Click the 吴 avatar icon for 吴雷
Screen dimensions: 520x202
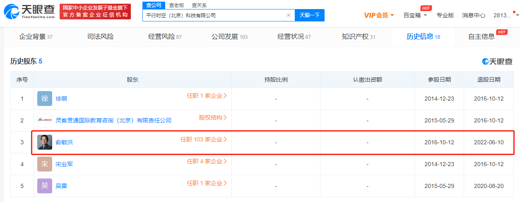point(45,186)
